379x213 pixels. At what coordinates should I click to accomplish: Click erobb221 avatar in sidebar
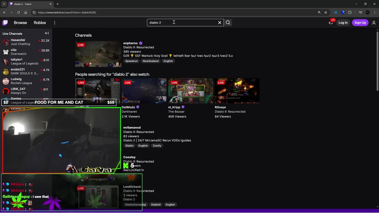pos(6,71)
